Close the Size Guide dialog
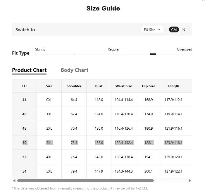Viewport: 205px width, 193px height. [204, 1]
